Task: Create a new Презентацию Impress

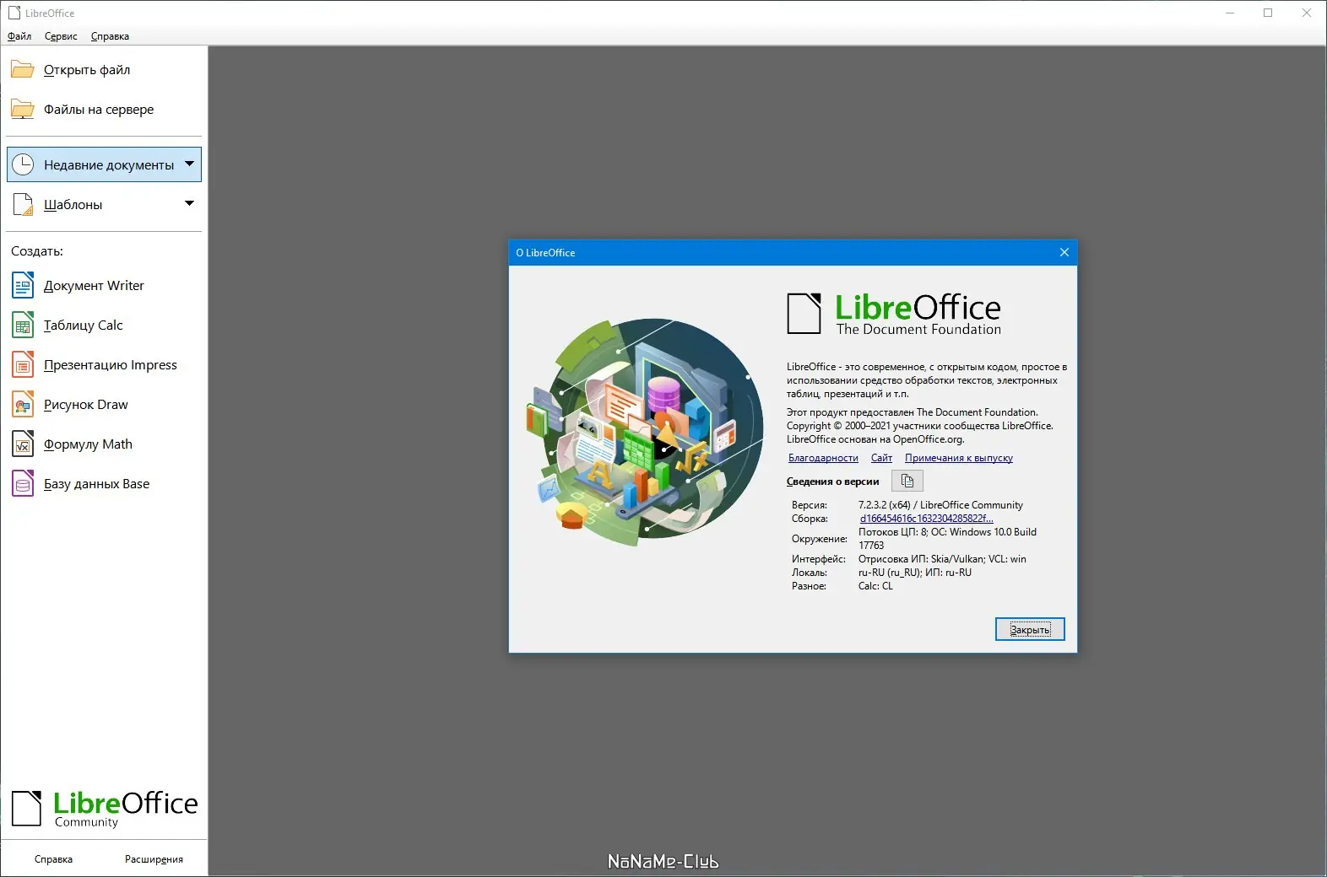Action: (104, 365)
